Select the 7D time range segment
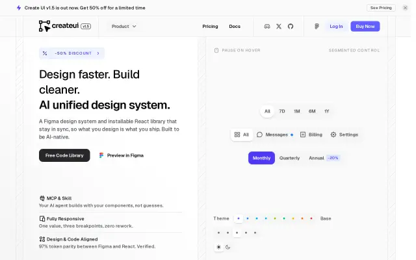The image size is (416, 260). pyautogui.click(x=281, y=111)
